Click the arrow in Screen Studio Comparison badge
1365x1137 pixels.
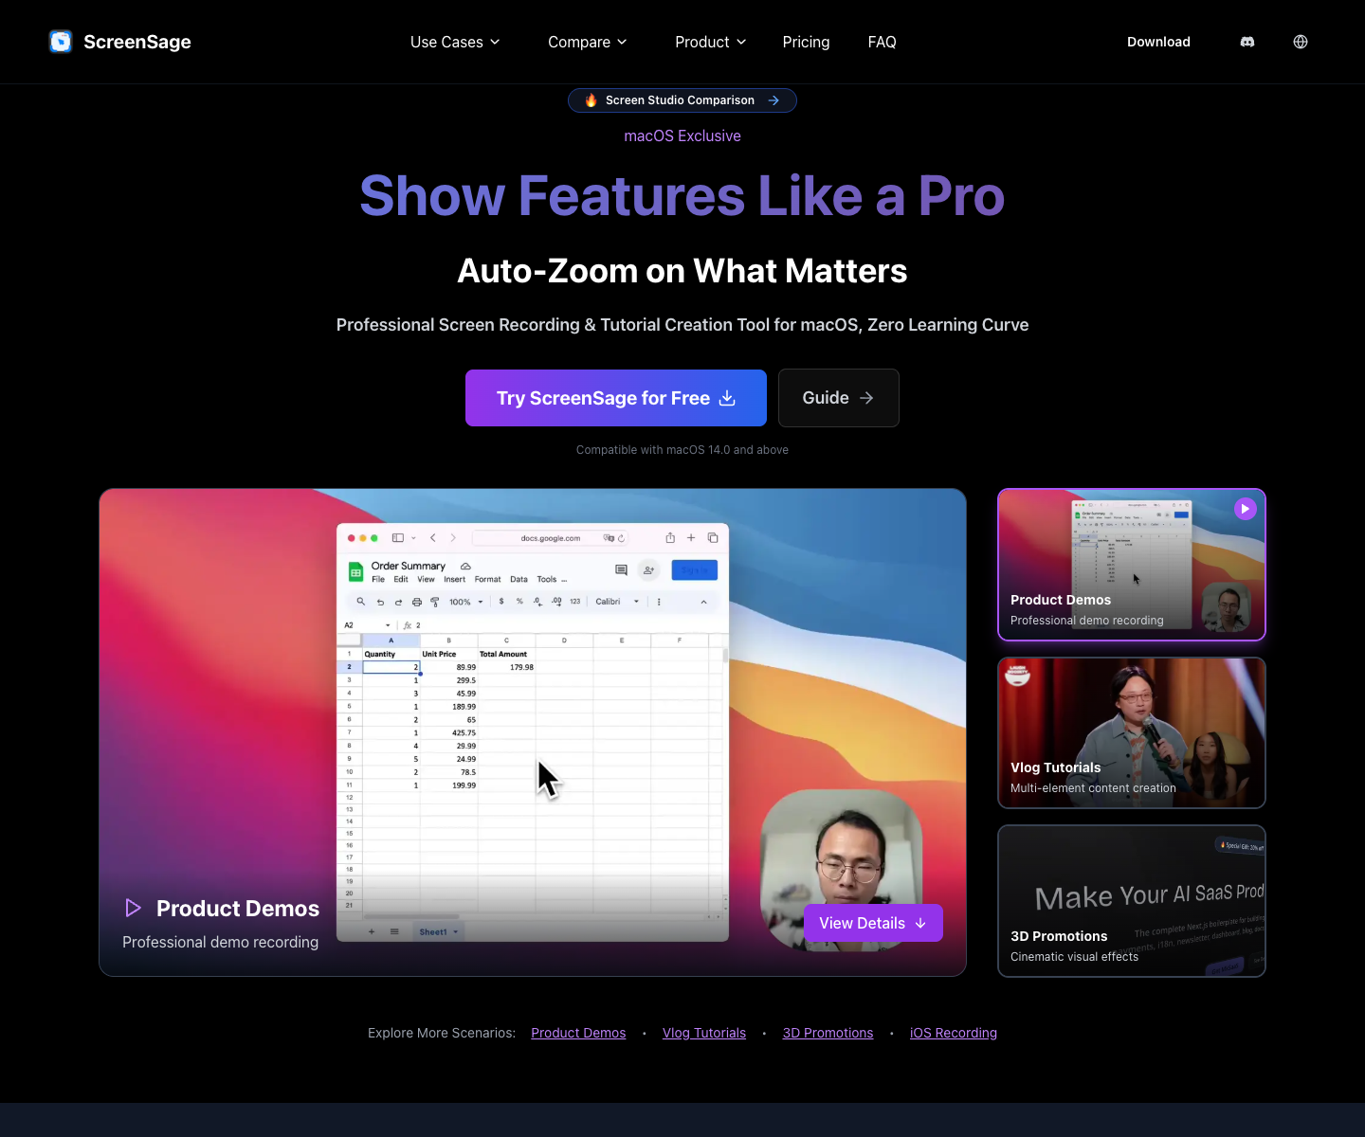(x=773, y=100)
